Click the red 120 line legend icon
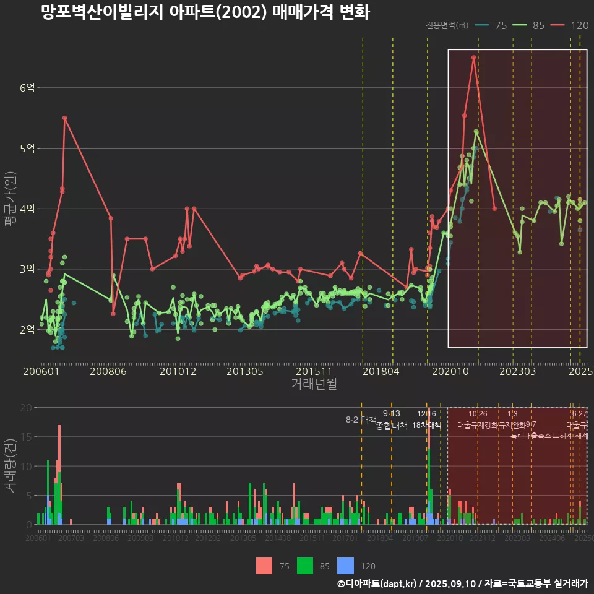Image resolution: width=594 pixels, height=594 pixels. tap(559, 25)
